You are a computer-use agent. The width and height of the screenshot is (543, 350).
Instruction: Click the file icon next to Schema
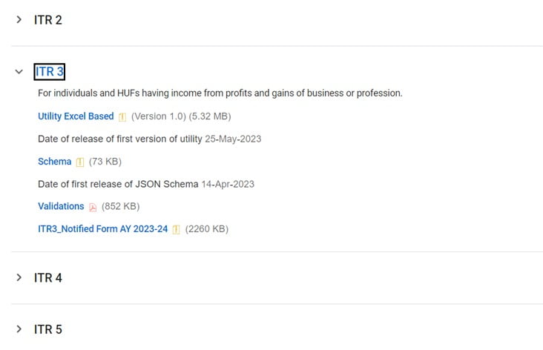(x=80, y=162)
